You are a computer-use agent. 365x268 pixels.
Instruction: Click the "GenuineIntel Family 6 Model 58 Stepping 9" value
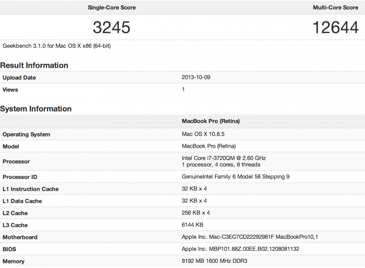tap(236, 177)
